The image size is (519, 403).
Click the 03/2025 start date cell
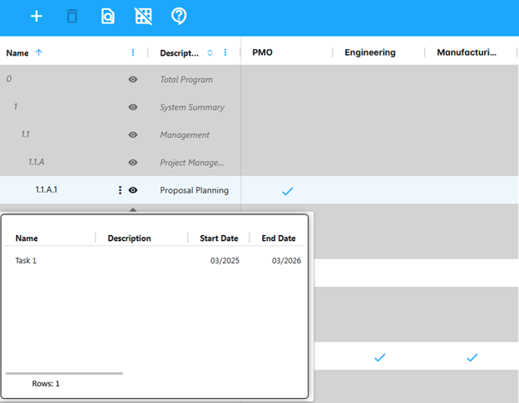point(225,261)
